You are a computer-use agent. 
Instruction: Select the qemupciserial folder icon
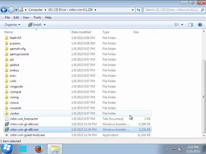6,54
